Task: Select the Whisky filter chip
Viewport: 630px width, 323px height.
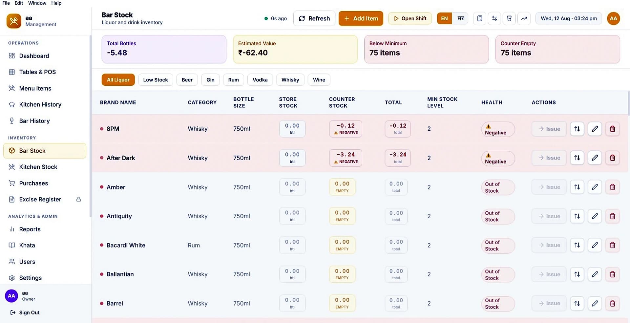Action: pyautogui.click(x=290, y=80)
